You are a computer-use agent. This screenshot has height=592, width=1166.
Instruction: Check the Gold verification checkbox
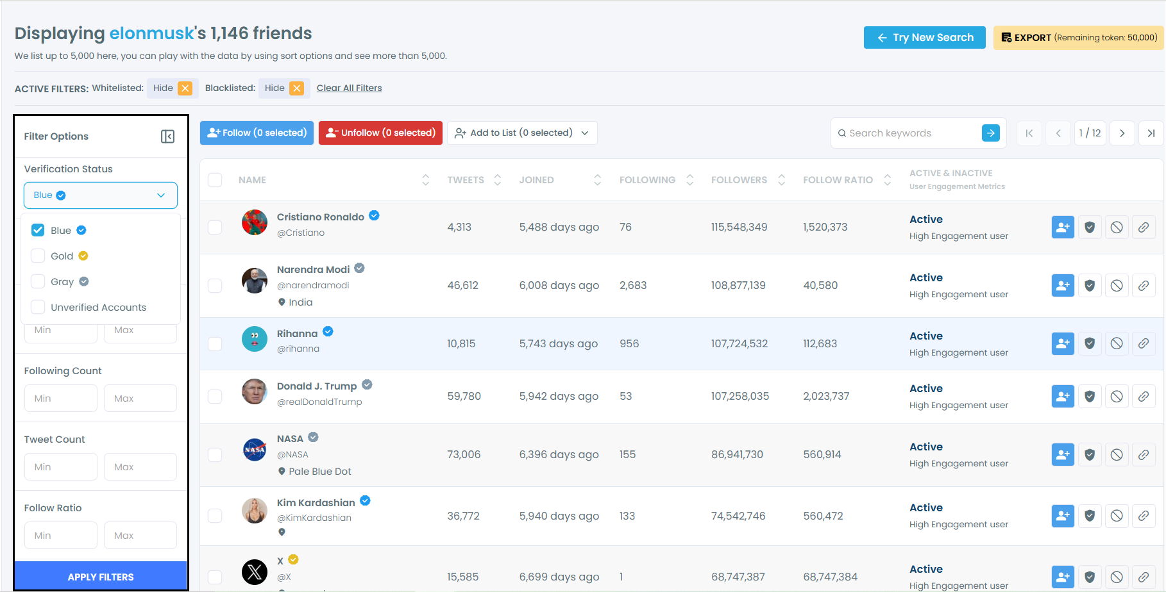tap(38, 256)
